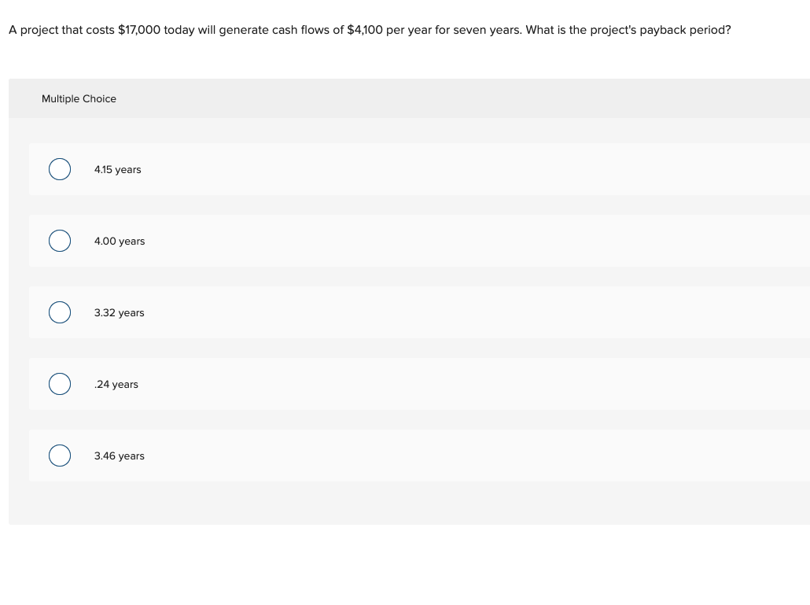This screenshot has width=810, height=605.
Task: Click the text 3.46 years
Action: tap(119, 456)
